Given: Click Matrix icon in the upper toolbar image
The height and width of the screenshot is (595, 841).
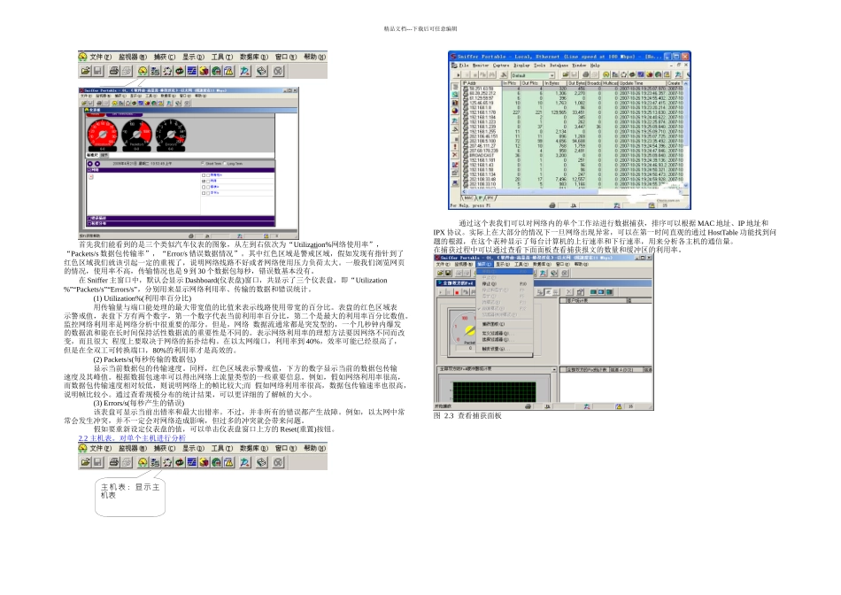Looking at the screenshot, I should pyautogui.click(x=167, y=71).
